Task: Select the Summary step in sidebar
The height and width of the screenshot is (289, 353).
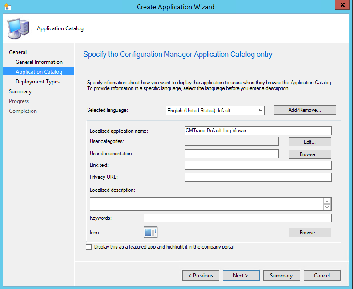Action: coord(20,91)
